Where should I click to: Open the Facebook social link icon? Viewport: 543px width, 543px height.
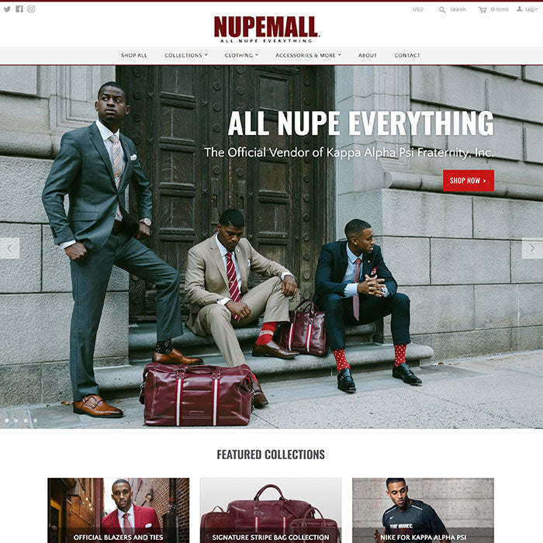click(19, 9)
